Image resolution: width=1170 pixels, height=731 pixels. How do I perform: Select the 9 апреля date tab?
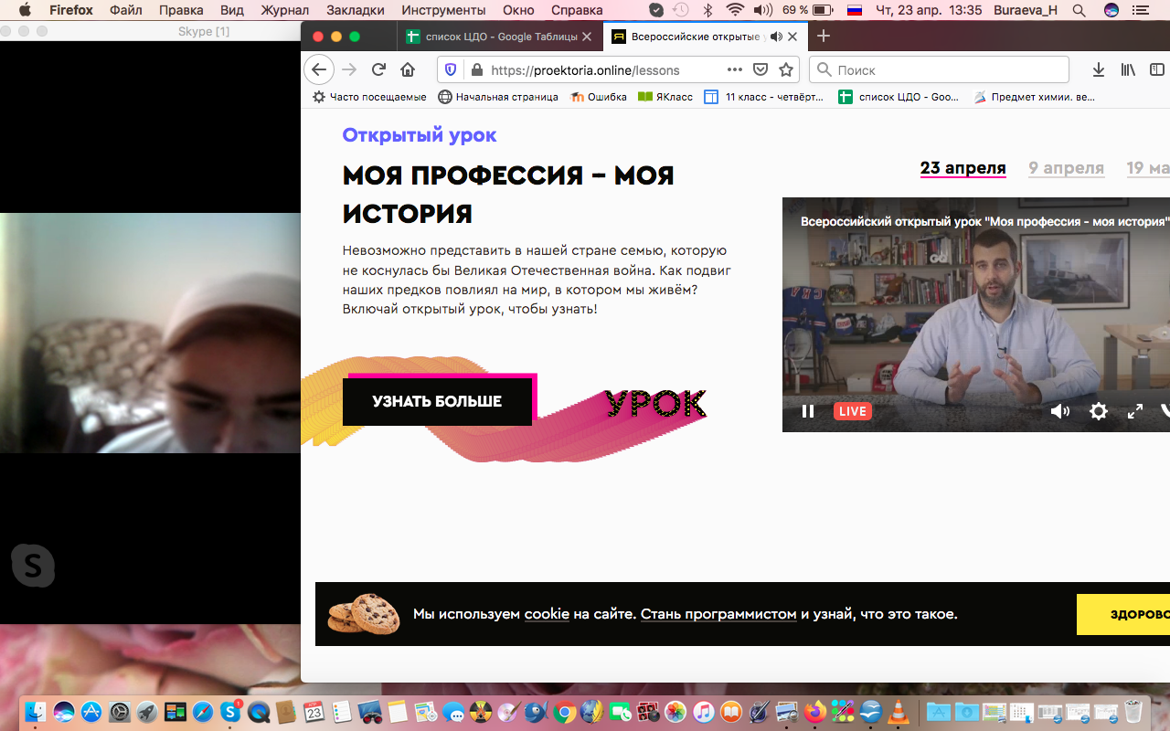(x=1066, y=168)
